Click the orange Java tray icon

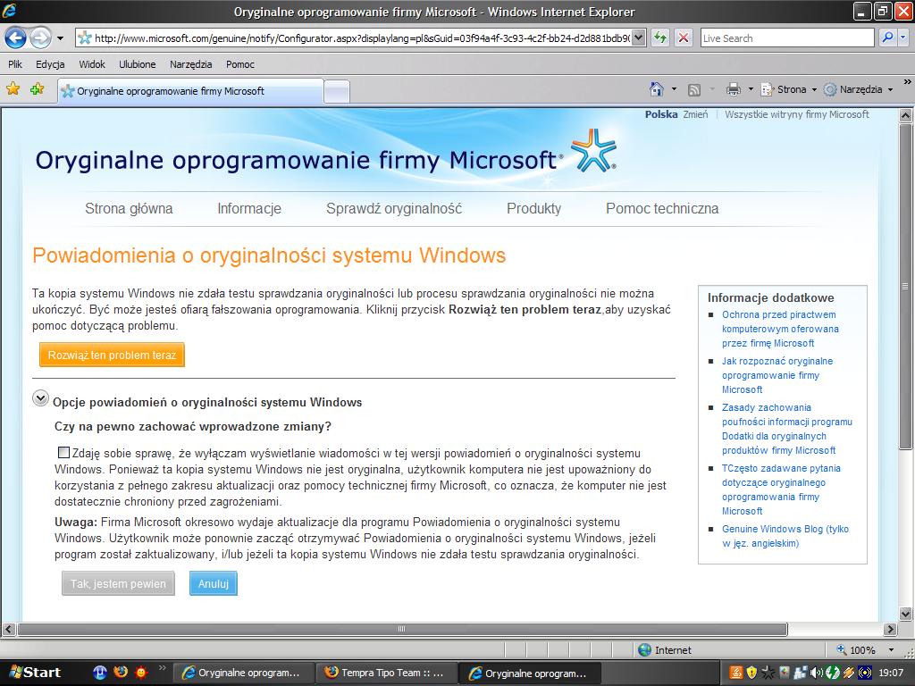click(736, 673)
